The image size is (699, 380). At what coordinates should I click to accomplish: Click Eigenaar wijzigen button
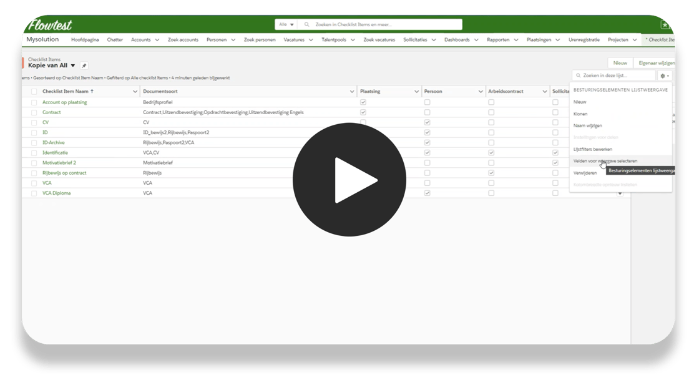pyautogui.click(x=656, y=63)
